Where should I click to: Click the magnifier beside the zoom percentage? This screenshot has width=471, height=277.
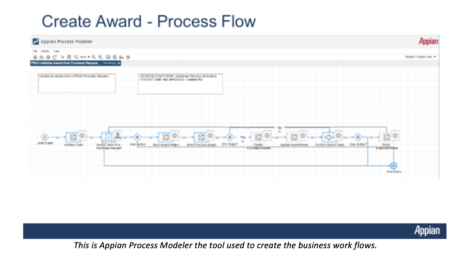pos(76,57)
